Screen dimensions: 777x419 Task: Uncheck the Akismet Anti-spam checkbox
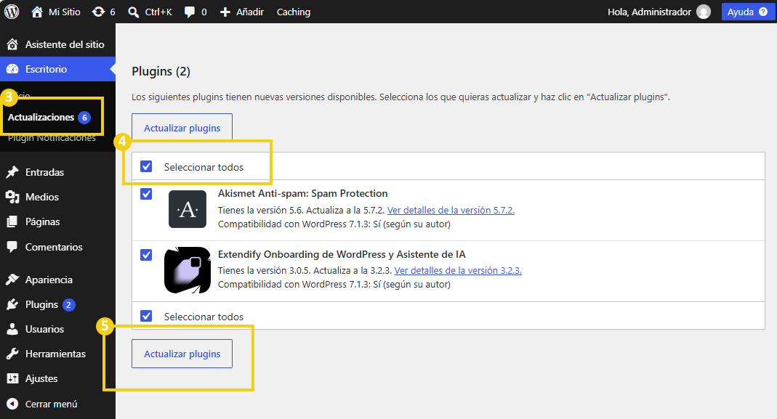146,194
